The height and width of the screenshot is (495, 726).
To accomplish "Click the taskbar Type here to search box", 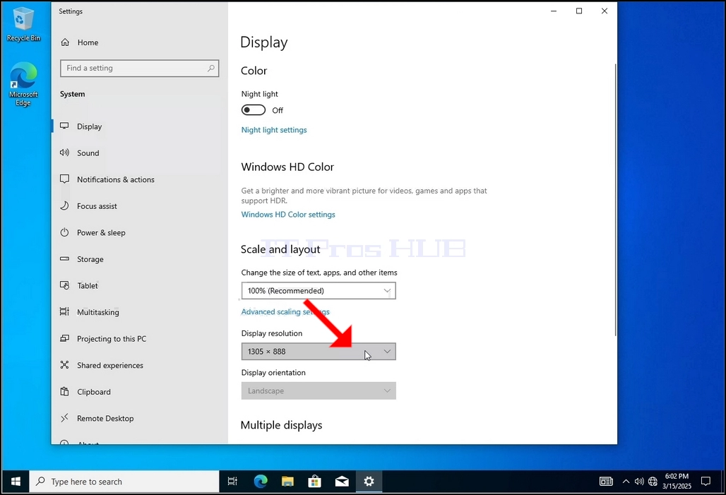I will pyautogui.click(x=124, y=482).
